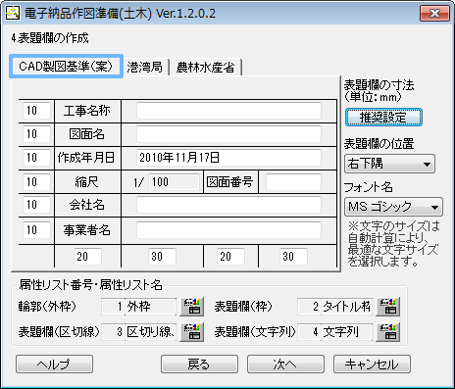
Task: Open attribute list picker for 表題欄(枠)
Action: point(388,307)
